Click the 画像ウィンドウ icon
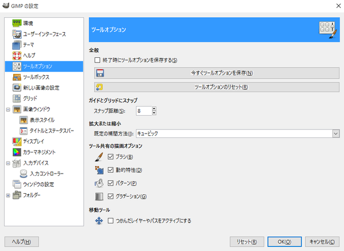Viewport: 344px width, 251px height. pyautogui.click(x=17, y=109)
